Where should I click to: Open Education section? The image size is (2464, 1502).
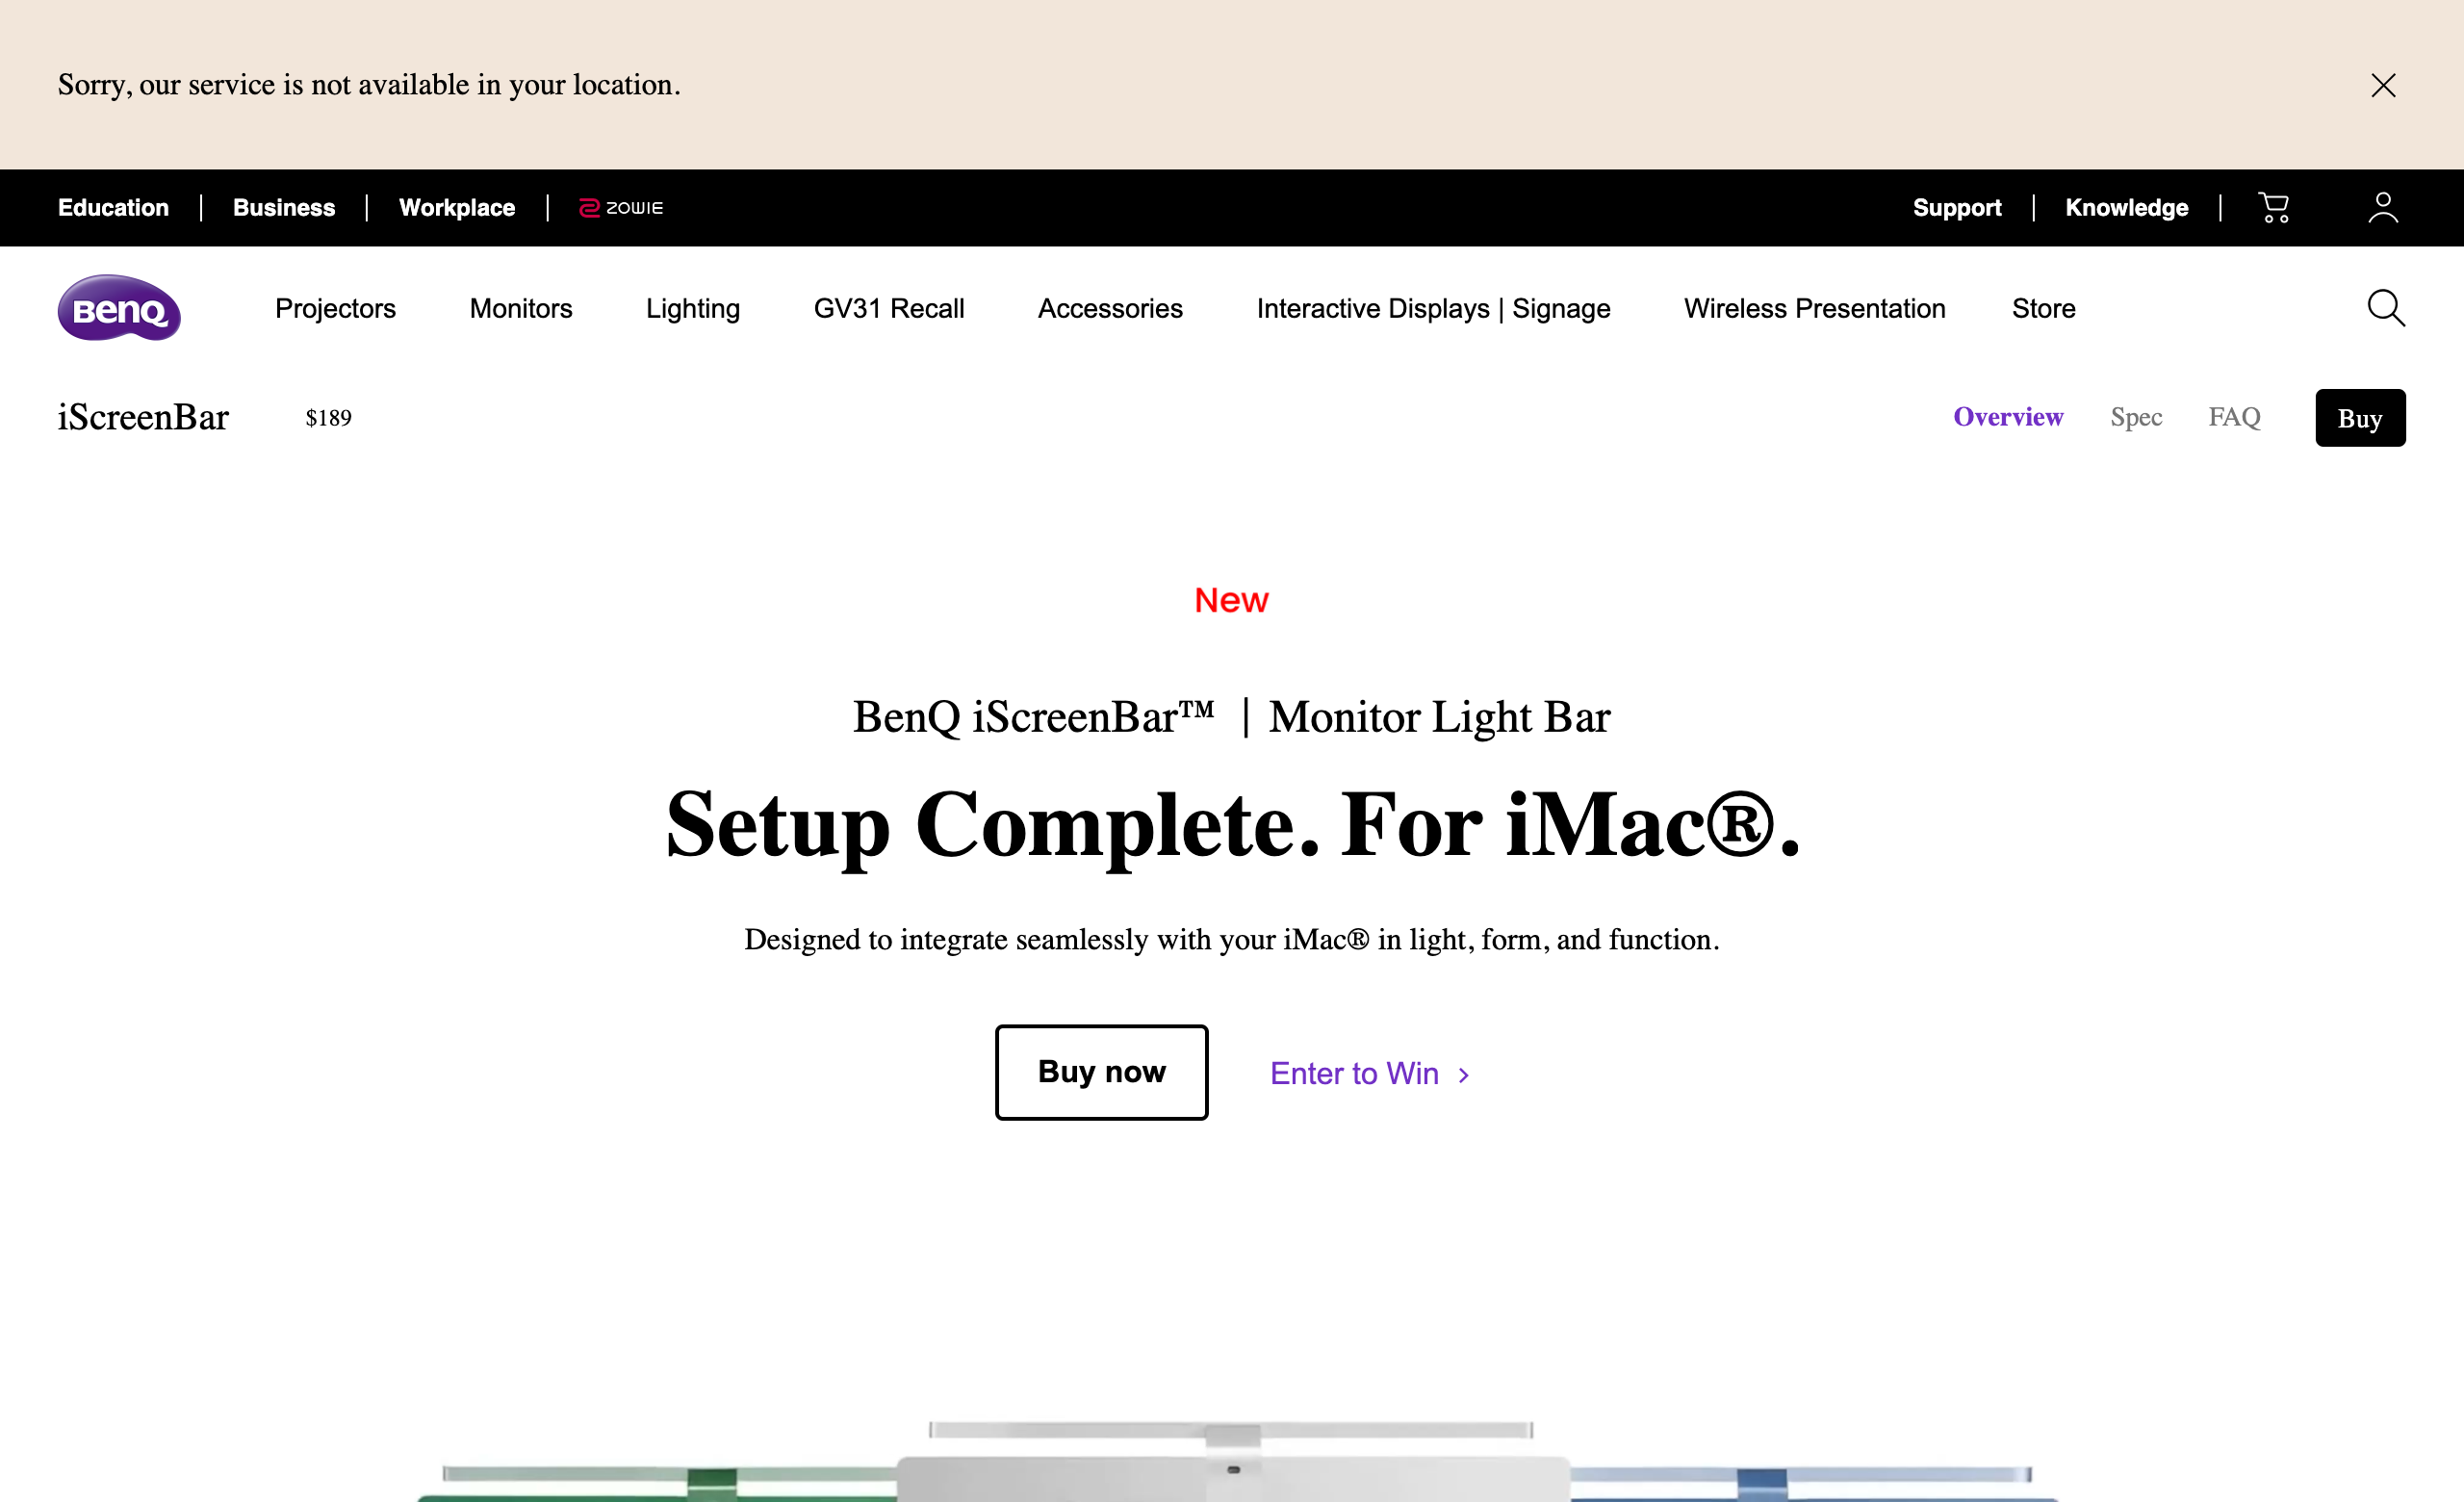click(x=113, y=208)
